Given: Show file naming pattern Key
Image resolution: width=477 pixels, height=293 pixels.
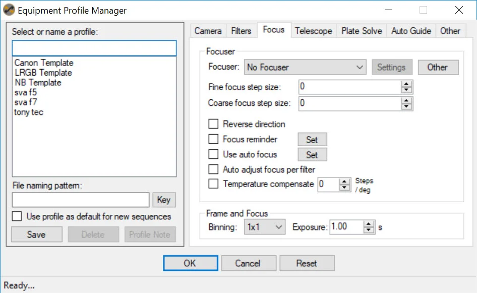Looking at the screenshot, I should click(x=164, y=200).
